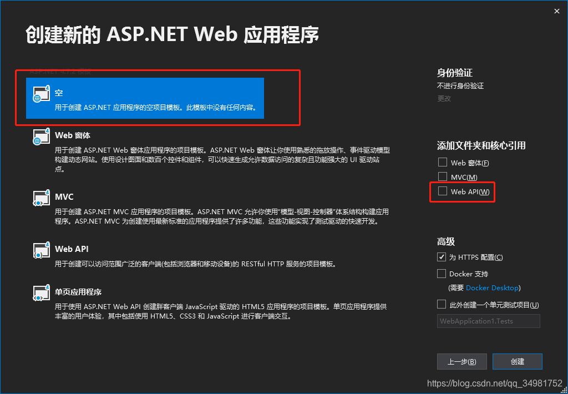
Task: Click the RESTful HTTP 服务 description text
Action: pyautogui.click(x=196, y=264)
